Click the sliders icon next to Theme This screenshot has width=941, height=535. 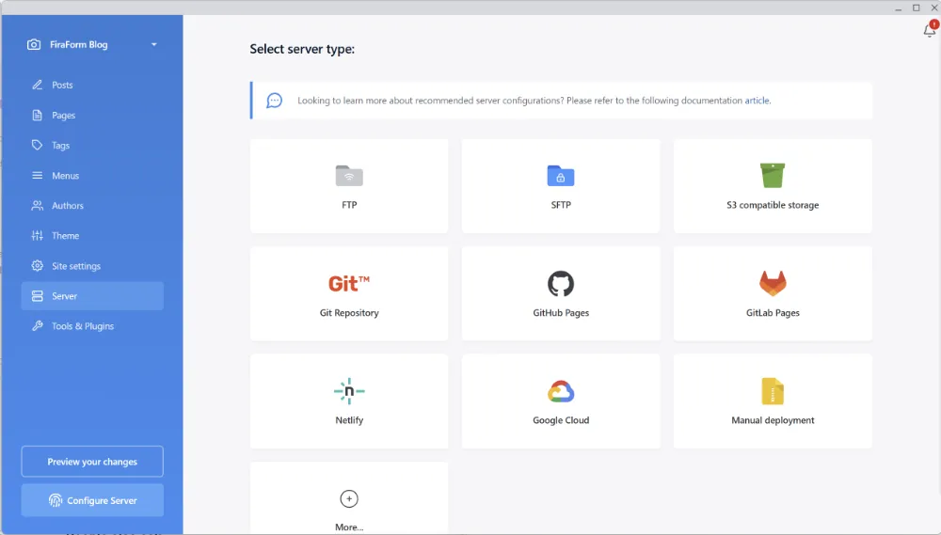coord(38,235)
